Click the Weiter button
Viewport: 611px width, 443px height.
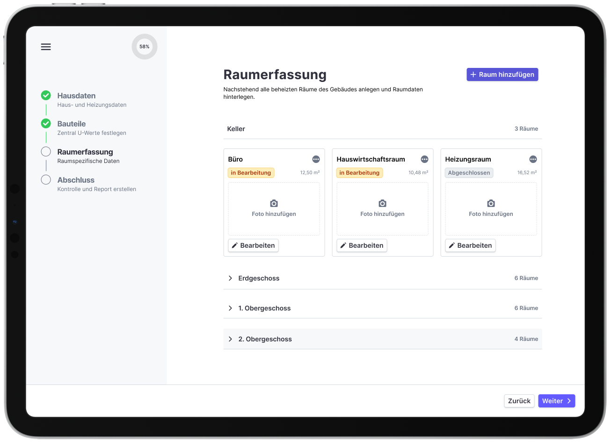click(x=557, y=401)
